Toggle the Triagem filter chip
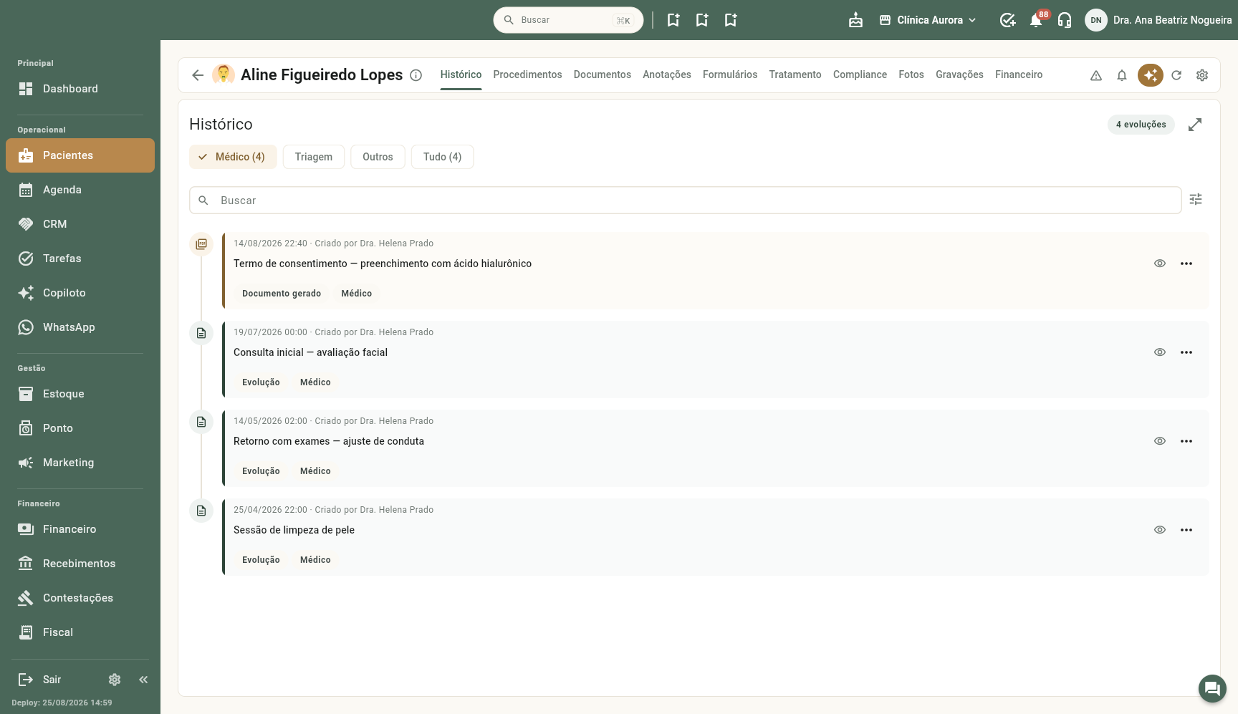Screen dimensions: 1238x714 click(x=314, y=157)
